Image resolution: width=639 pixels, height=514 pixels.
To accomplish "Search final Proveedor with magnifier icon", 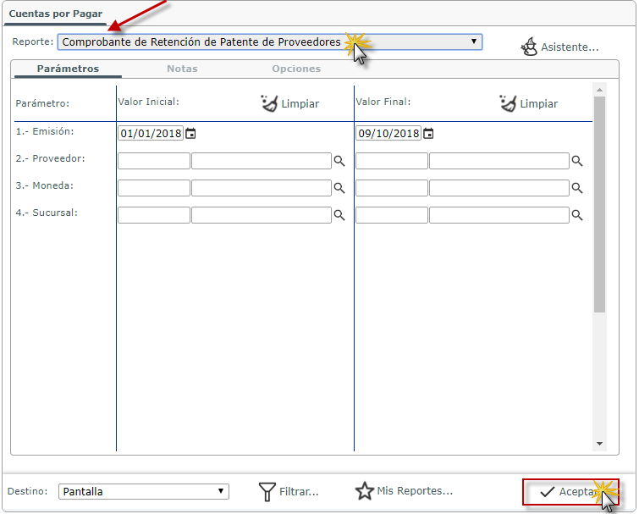I will [x=577, y=161].
